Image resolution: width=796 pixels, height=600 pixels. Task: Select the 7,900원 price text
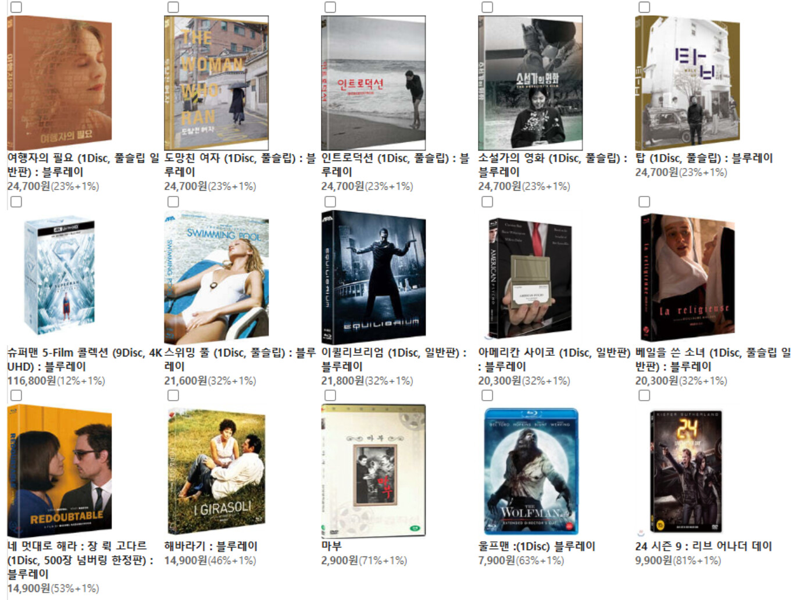497,560
